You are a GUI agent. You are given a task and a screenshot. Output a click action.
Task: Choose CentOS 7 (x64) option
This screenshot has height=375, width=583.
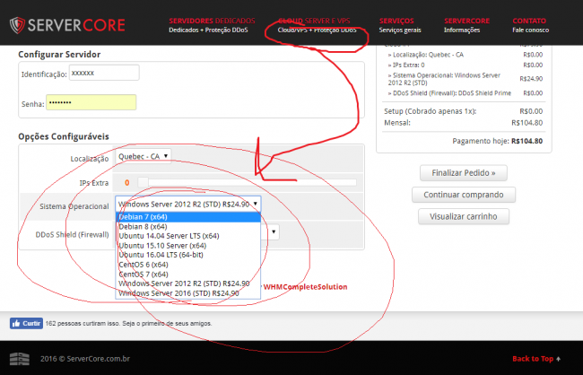pyautogui.click(x=188, y=275)
